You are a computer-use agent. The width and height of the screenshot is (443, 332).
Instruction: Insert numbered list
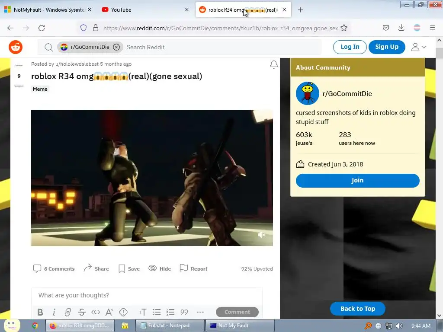(170, 312)
